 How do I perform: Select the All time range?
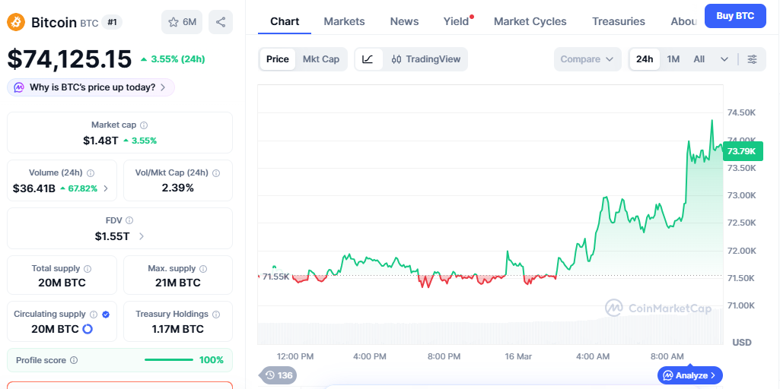click(699, 59)
